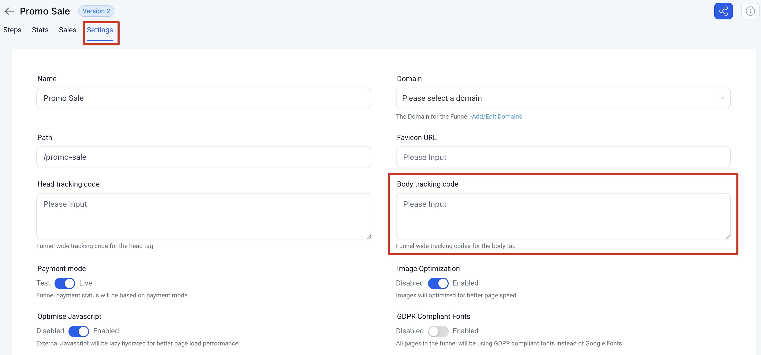Disable the Optimise Javascript switch
The width and height of the screenshot is (761, 355).
click(79, 331)
